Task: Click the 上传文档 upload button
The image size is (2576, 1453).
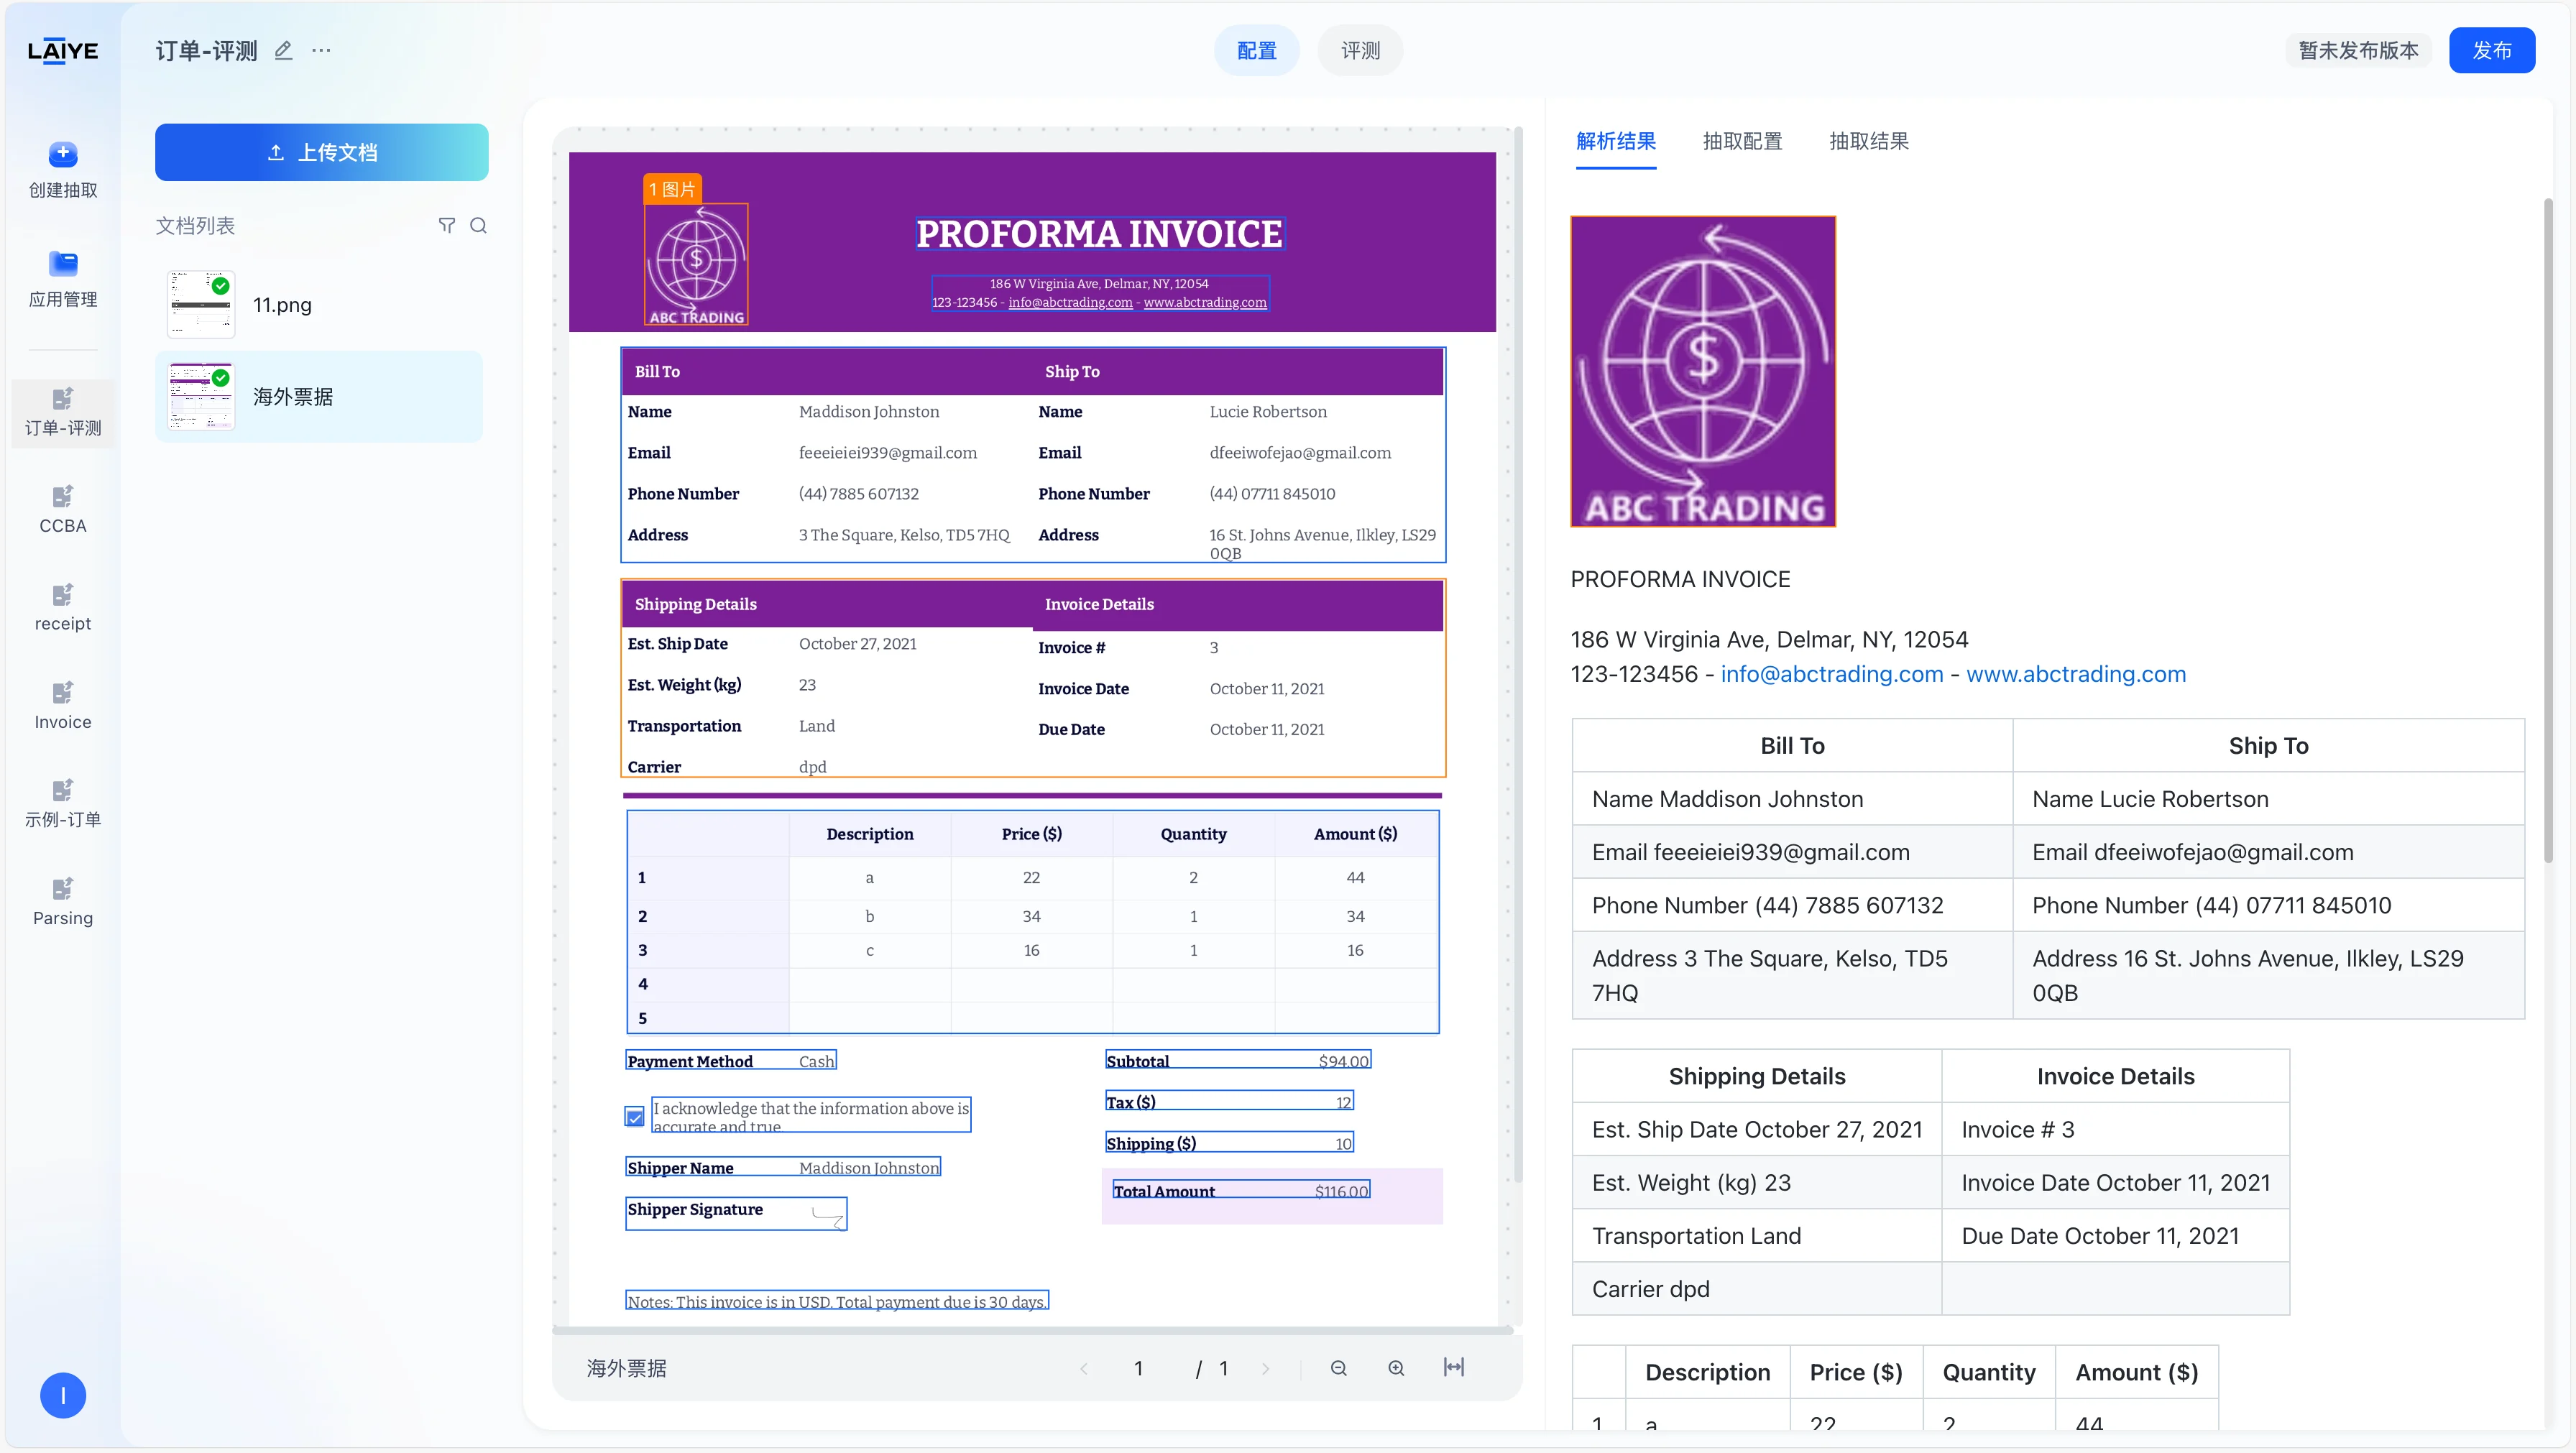Action: tap(322, 152)
